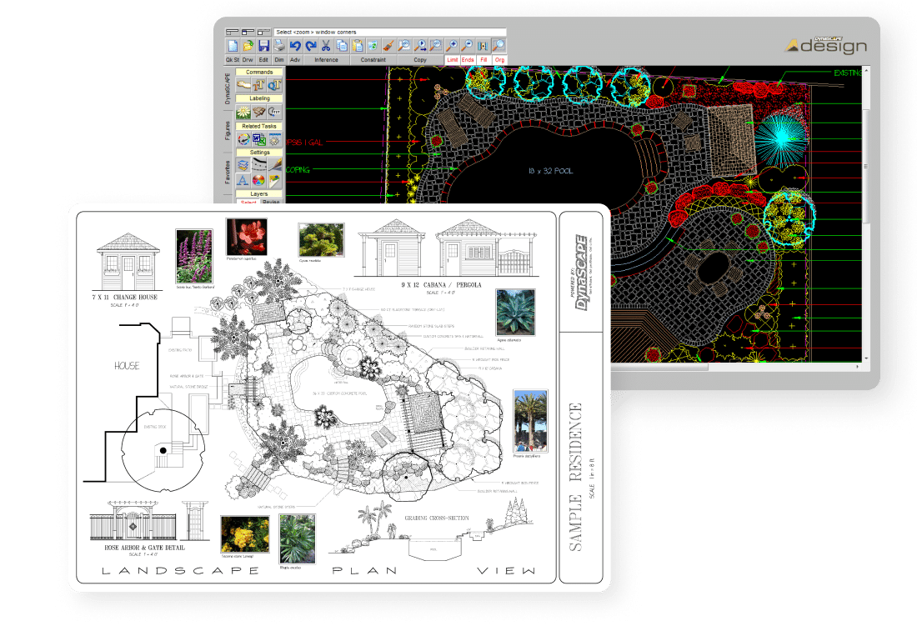Click the flower icon under Labeling

(x=244, y=112)
